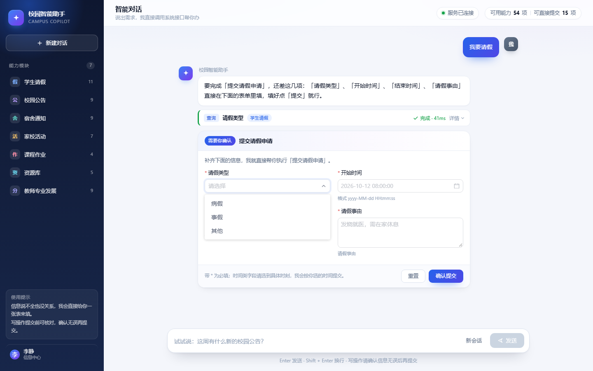
Task: Click the 我要请假 message bubble
Action: [481, 47]
